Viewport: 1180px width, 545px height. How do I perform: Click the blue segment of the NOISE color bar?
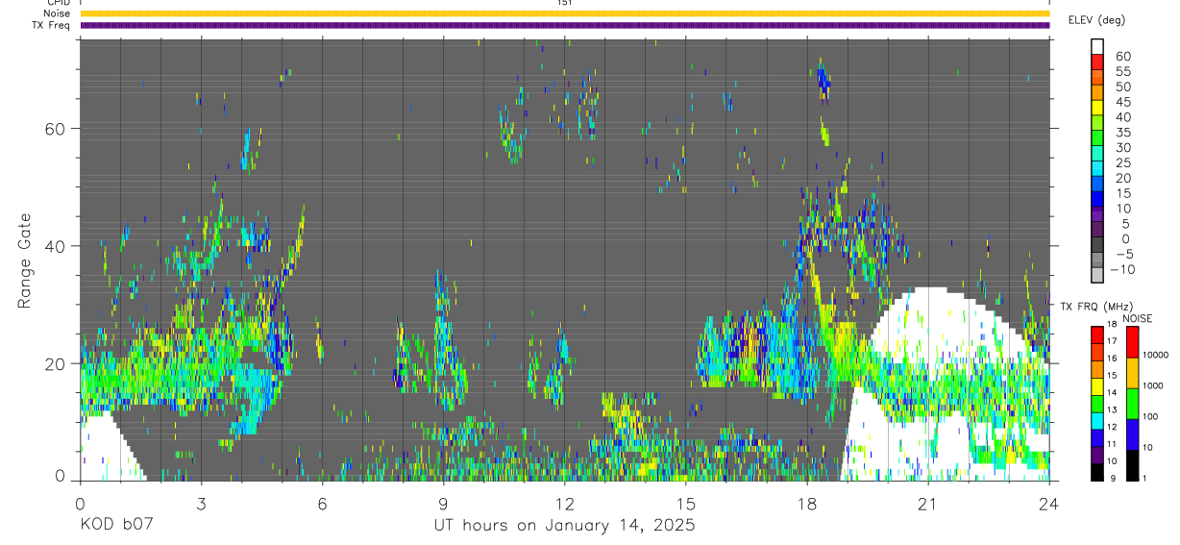tap(1132, 434)
